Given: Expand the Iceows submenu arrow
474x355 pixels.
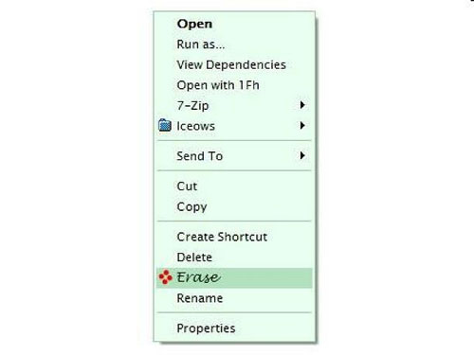Looking at the screenshot, I should click(x=302, y=125).
